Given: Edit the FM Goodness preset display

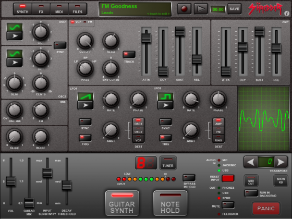Looking at the screenshot, I should click(x=135, y=9).
